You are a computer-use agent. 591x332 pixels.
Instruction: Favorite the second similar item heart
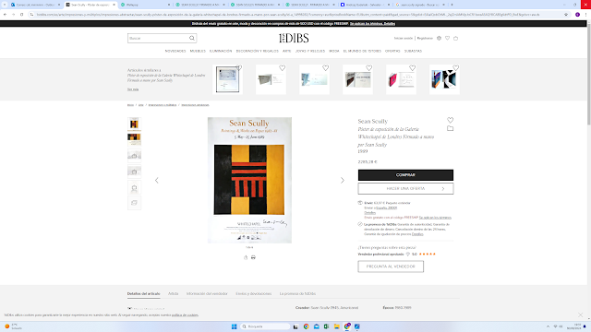tap(283, 67)
